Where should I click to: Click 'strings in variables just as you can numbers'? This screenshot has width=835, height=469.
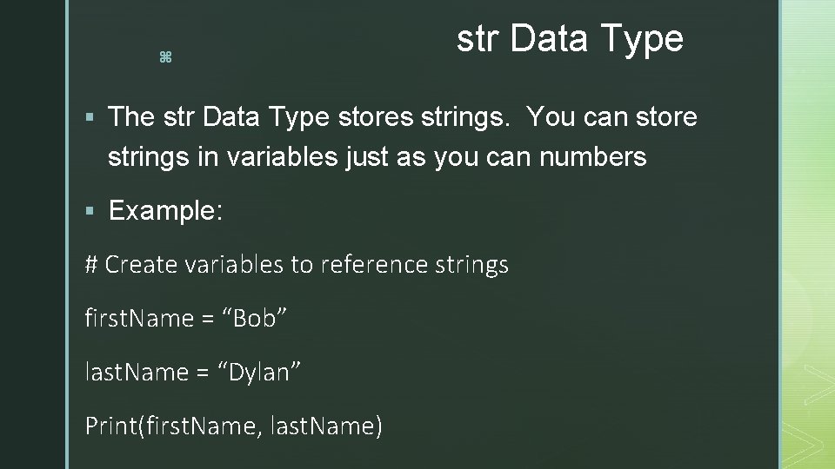(x=377, y=157)
